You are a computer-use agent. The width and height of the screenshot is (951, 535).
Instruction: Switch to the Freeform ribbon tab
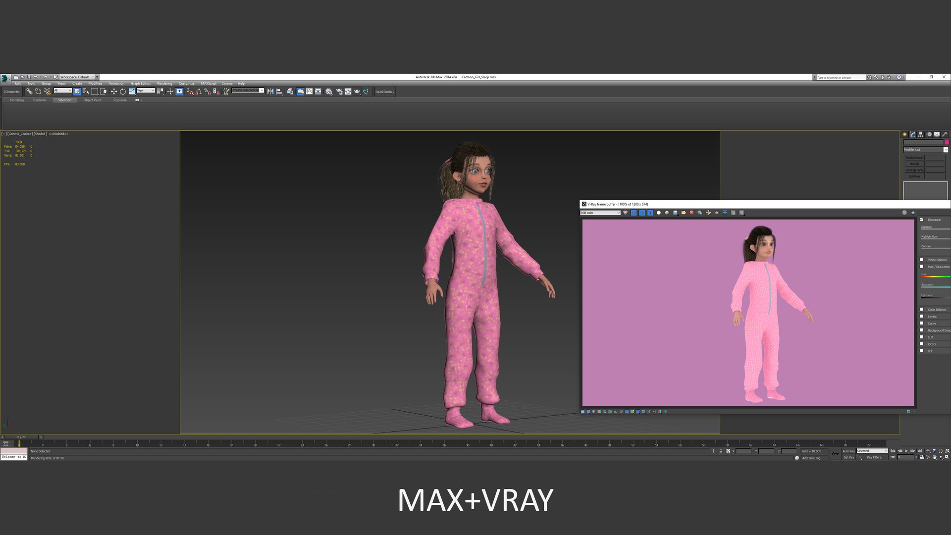click(39, 100)
